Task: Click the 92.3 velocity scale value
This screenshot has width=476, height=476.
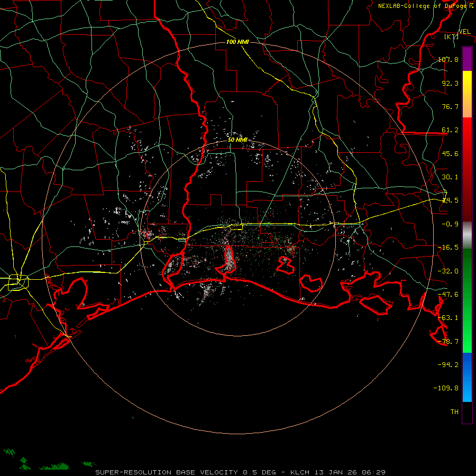Action: pyautogui.click(x=450, y=83)
